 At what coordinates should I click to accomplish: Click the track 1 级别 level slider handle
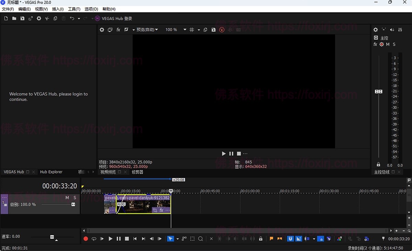click(x=73, y=204)
